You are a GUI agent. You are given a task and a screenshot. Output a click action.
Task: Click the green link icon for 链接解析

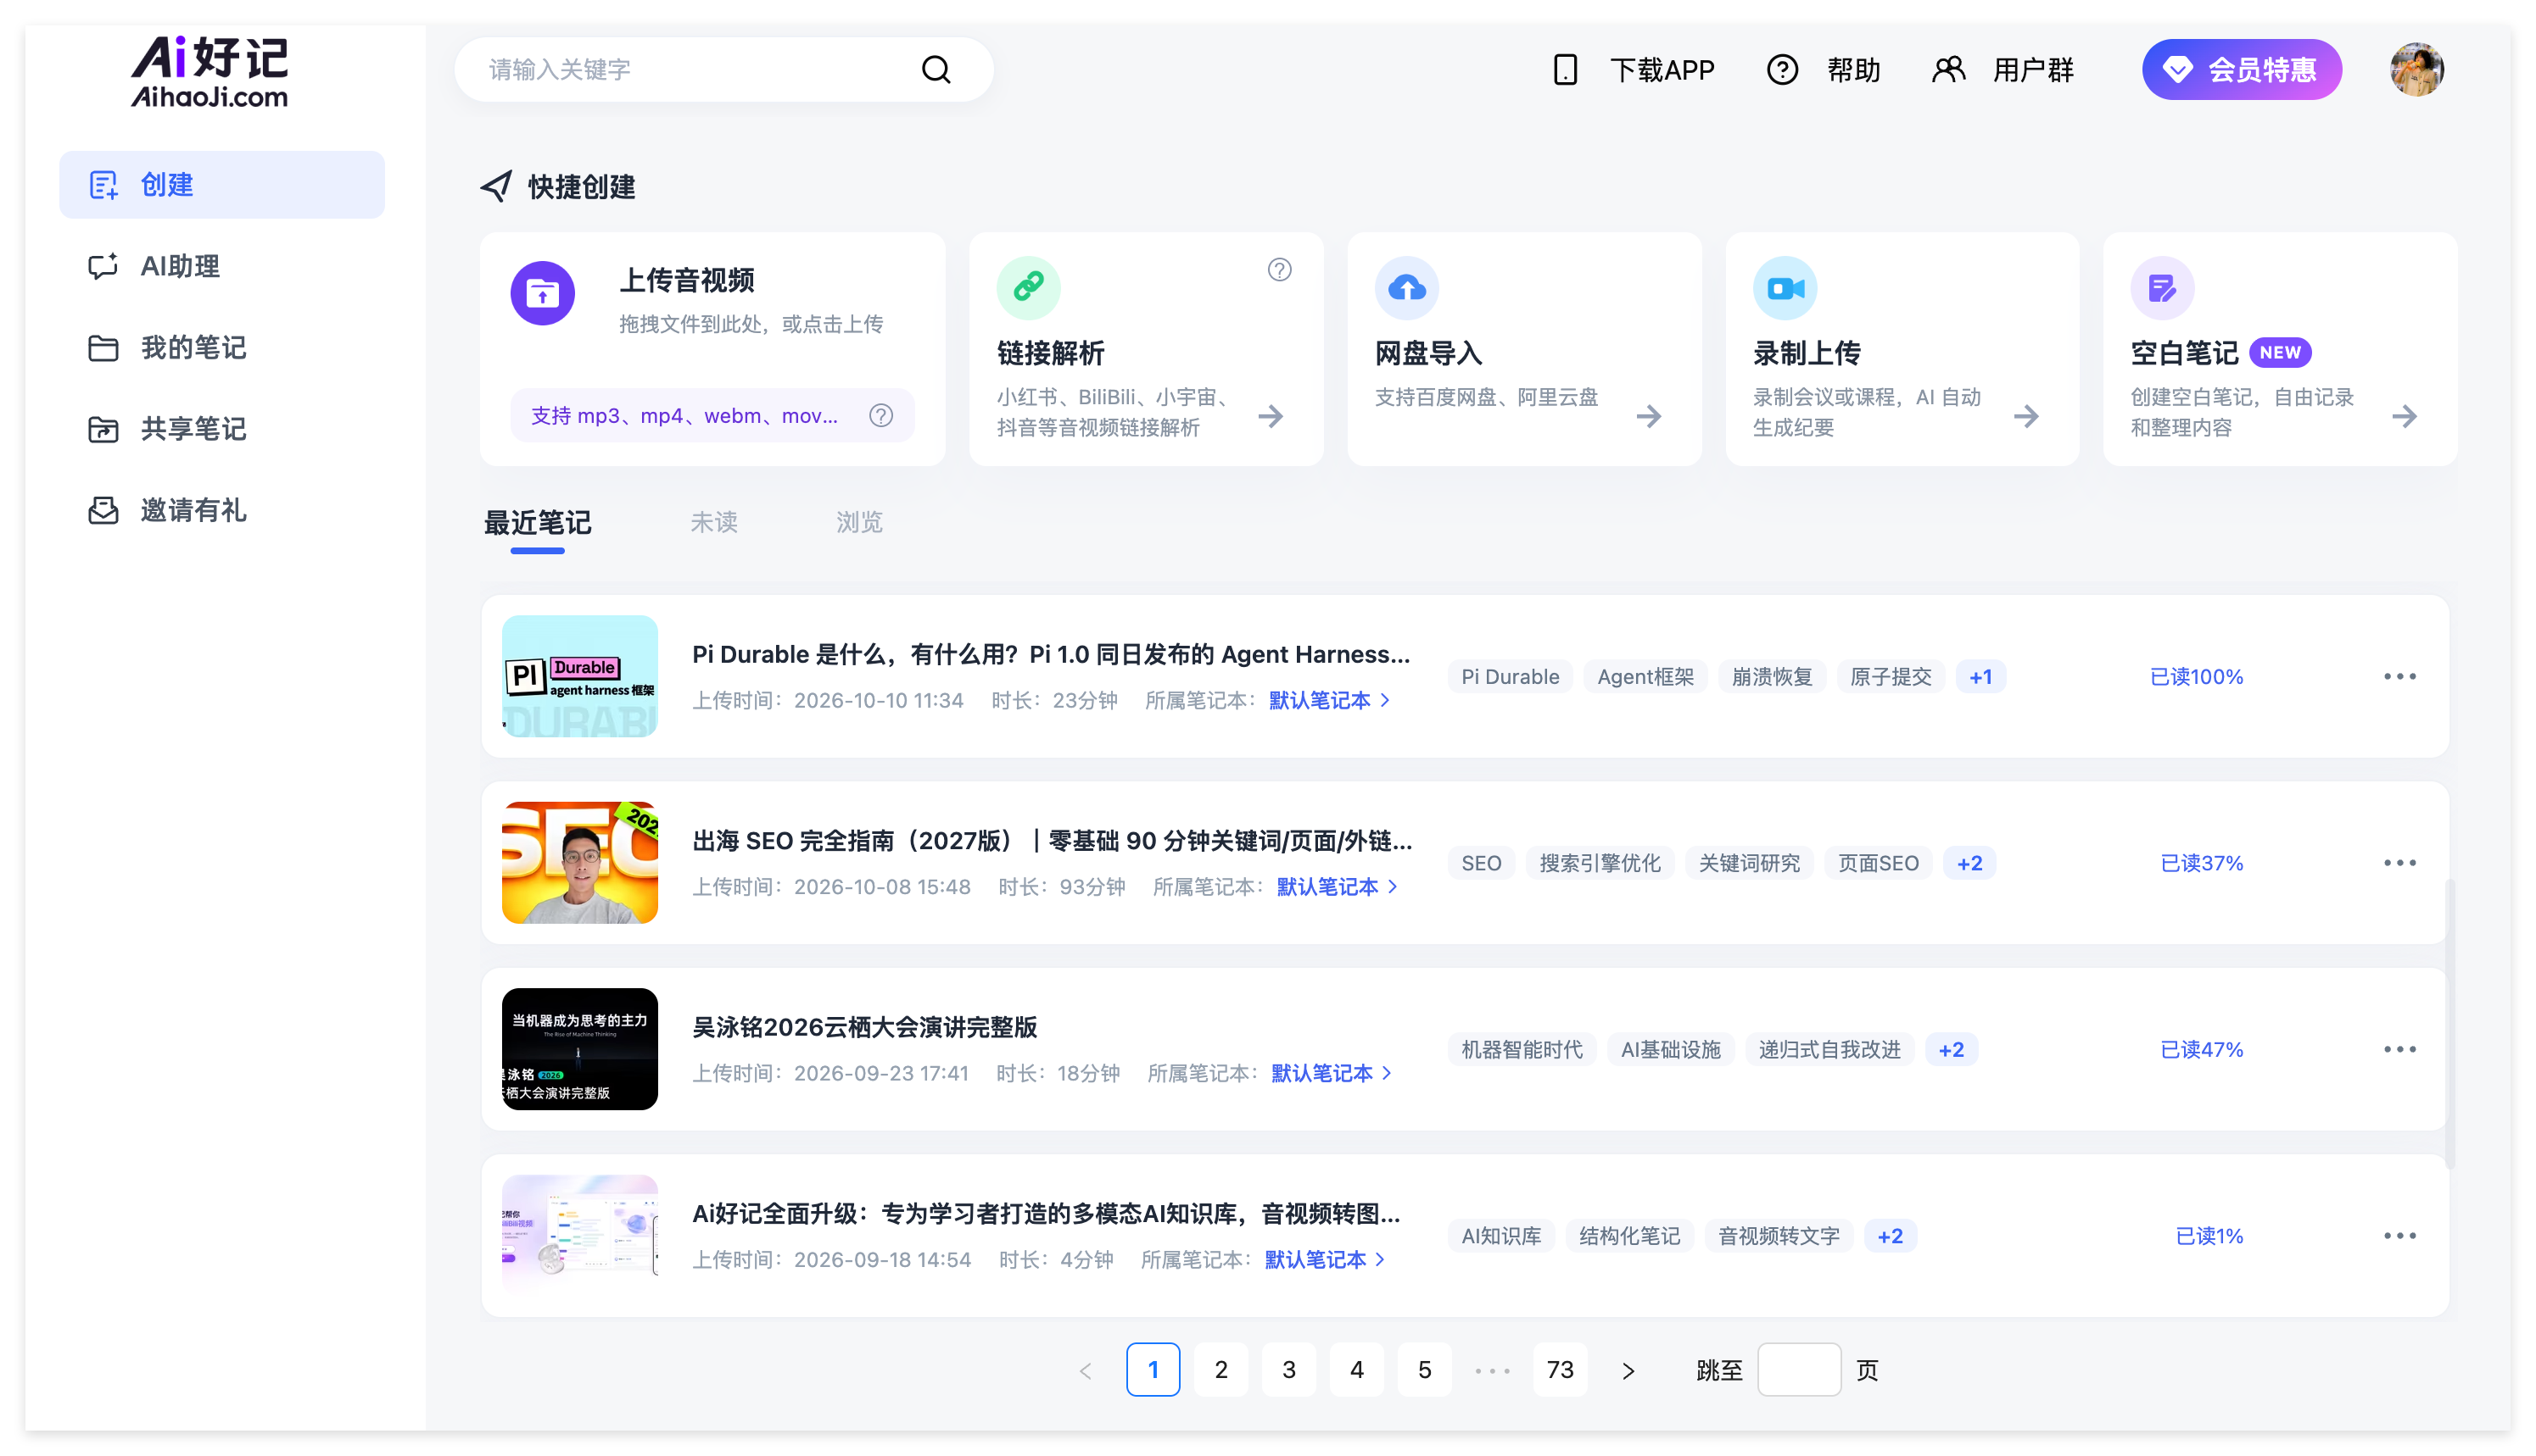pyautogui.click(x=1029, y=288)
